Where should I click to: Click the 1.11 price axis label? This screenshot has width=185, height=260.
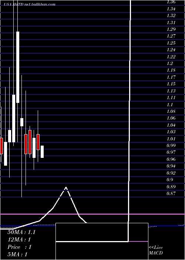tap(171, 98)
